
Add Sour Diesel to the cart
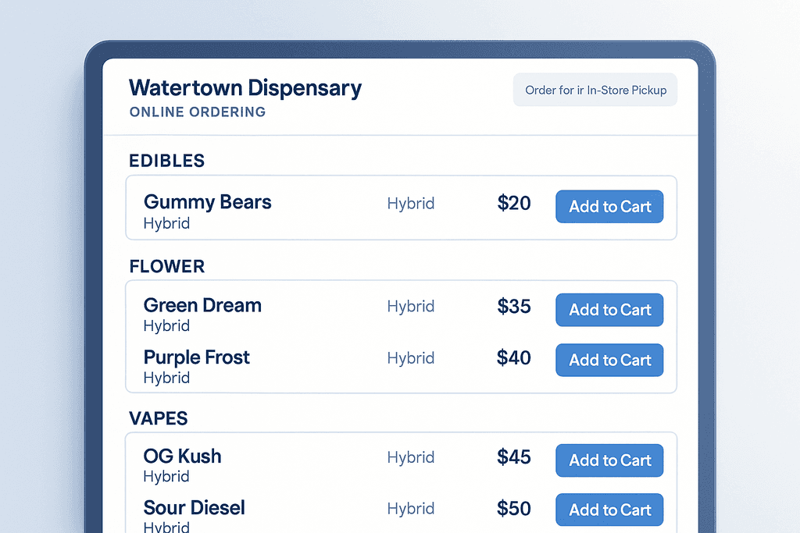coord(609,510)
